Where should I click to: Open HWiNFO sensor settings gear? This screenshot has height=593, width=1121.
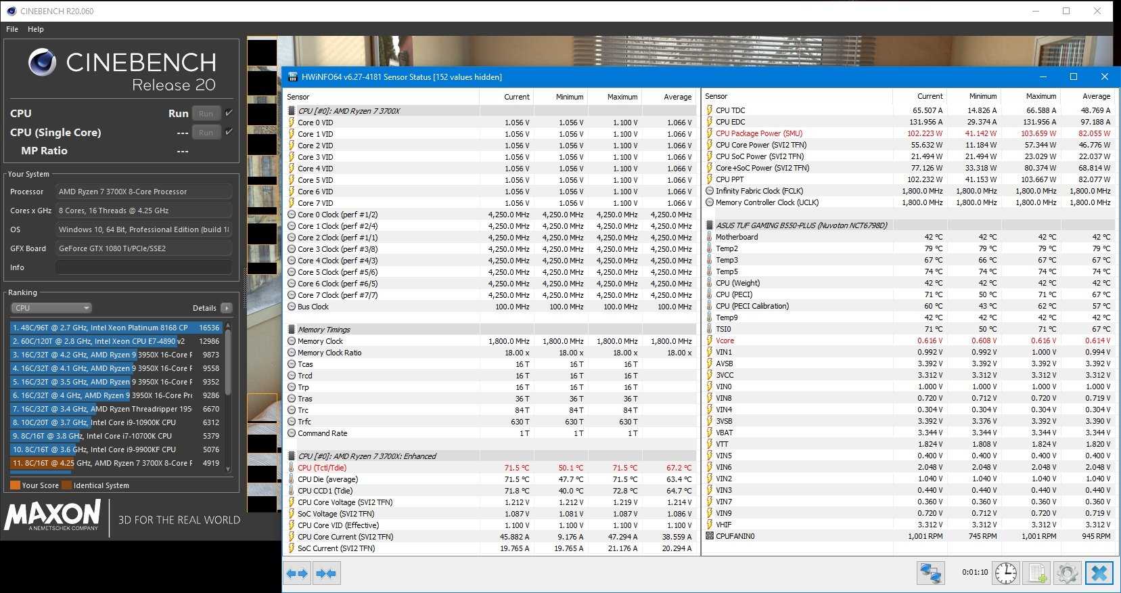click(x=1068, y=573)
